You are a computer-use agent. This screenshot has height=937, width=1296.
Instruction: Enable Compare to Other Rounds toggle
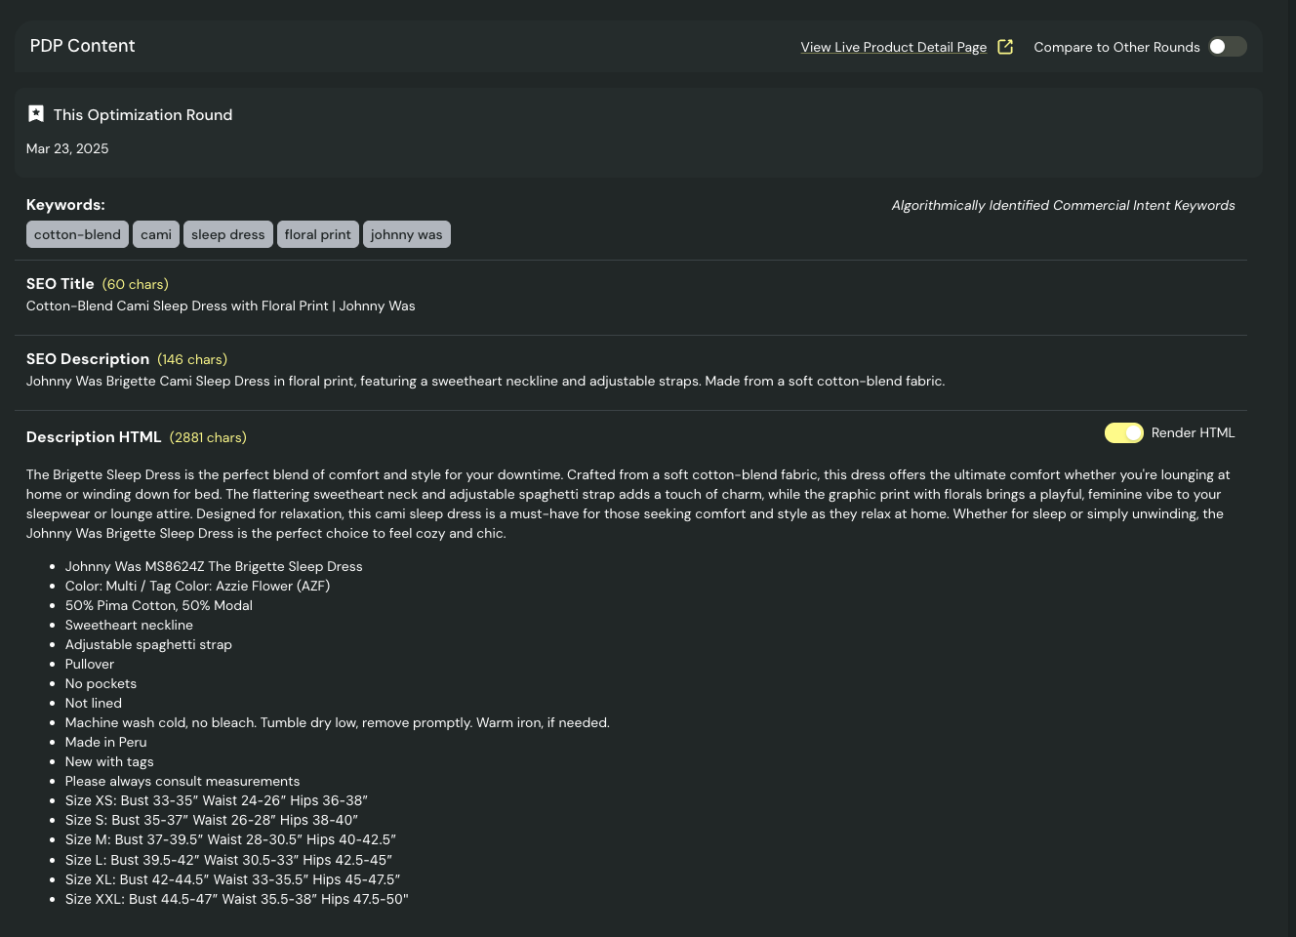point(1227,47)
